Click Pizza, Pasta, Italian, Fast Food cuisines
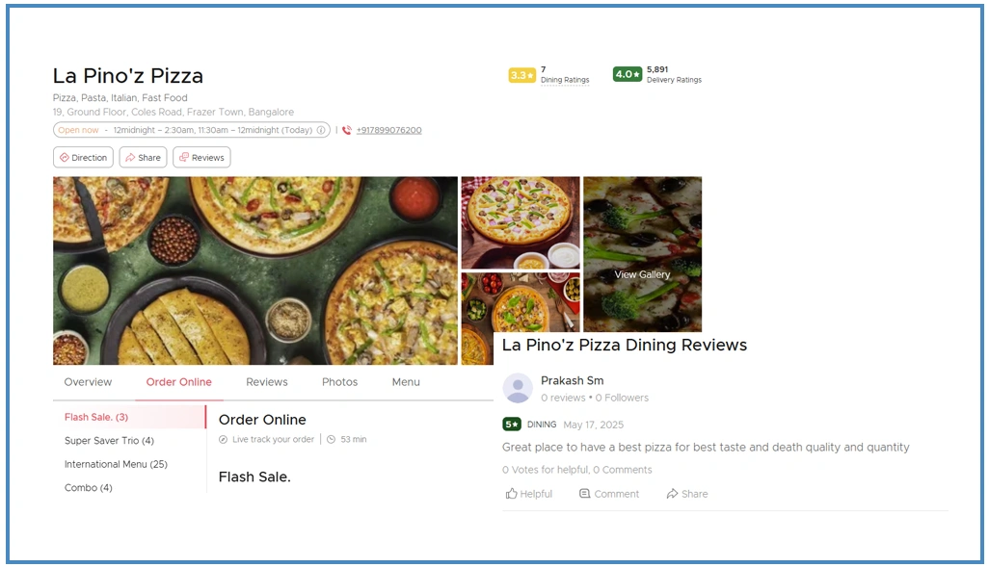Viewport: 989px width, 567px height. 120,97
